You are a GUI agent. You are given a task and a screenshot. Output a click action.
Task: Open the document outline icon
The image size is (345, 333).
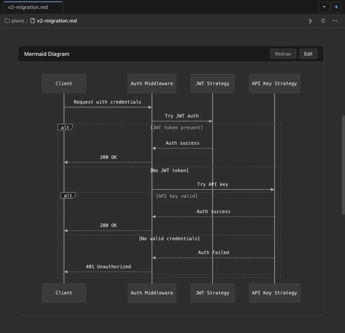coord(322,21)
